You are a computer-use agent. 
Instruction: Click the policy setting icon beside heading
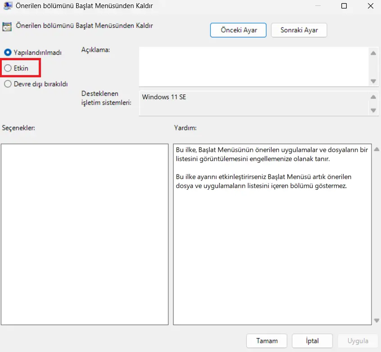click(x=7, y=27)
